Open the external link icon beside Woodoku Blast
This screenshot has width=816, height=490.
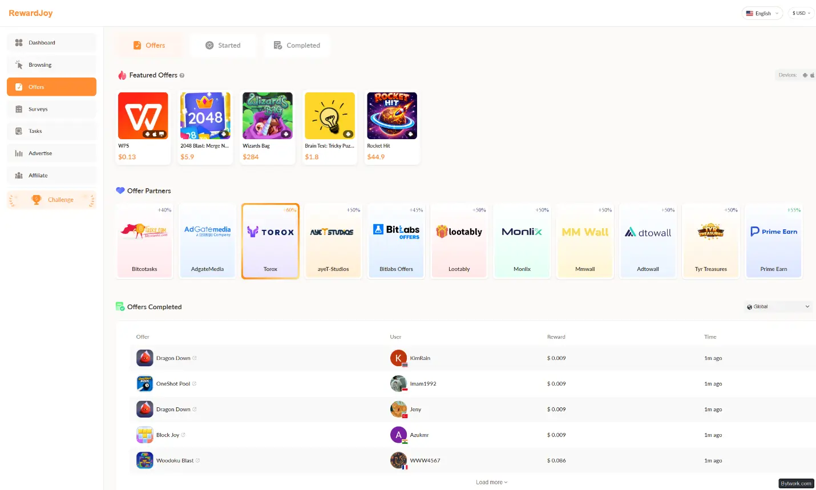(197, 461)
